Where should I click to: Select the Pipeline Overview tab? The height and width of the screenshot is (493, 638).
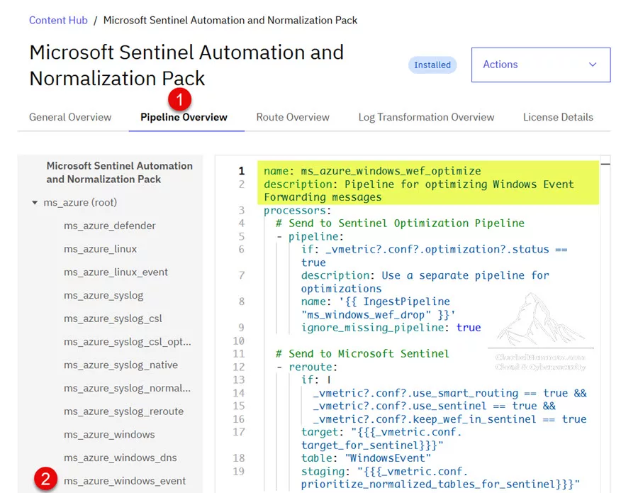click(x=184, y=117)
